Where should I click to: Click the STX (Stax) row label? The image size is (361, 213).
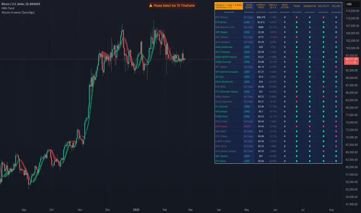[220, 161]
